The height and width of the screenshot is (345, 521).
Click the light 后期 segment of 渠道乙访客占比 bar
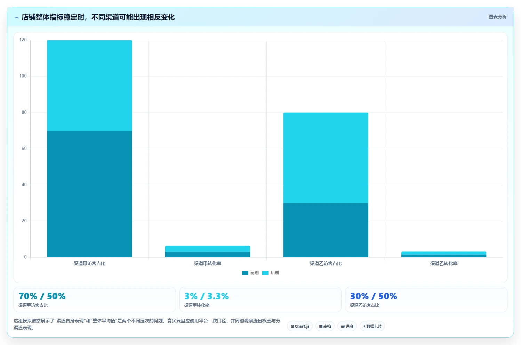(x=326, y=158)
